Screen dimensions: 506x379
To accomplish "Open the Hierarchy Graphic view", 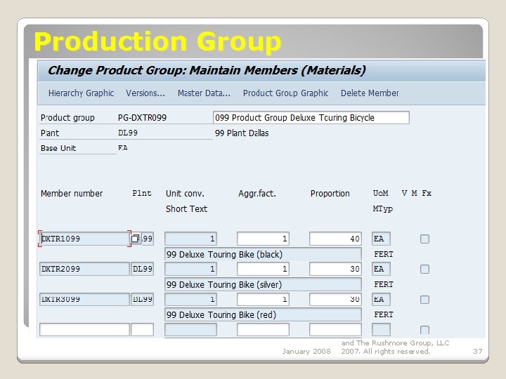I will [81, 93].
